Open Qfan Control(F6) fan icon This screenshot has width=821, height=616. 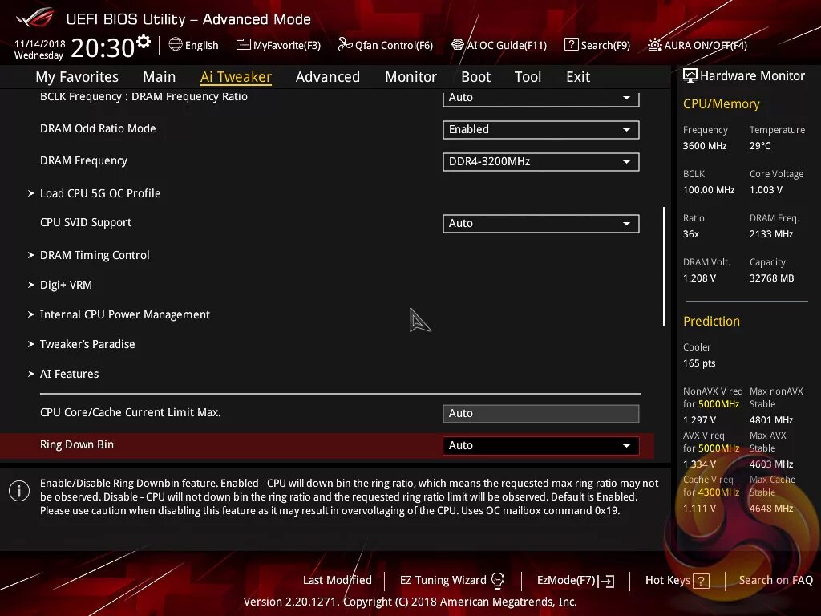(x=345, y=45)
